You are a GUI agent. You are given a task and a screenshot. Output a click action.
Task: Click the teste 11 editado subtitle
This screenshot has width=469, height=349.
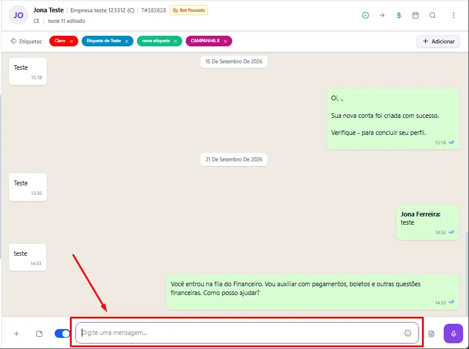click(x=66, y=21)
